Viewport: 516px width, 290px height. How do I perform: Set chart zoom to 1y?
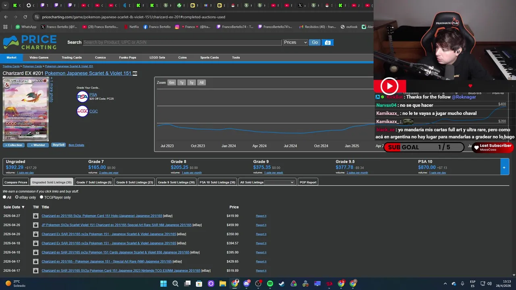point(182,83)
